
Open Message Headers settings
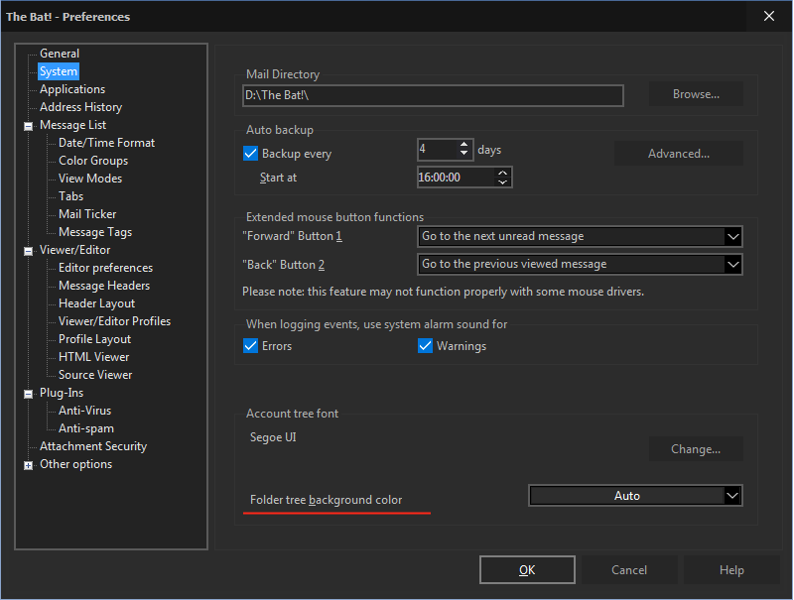click(104, 286)
